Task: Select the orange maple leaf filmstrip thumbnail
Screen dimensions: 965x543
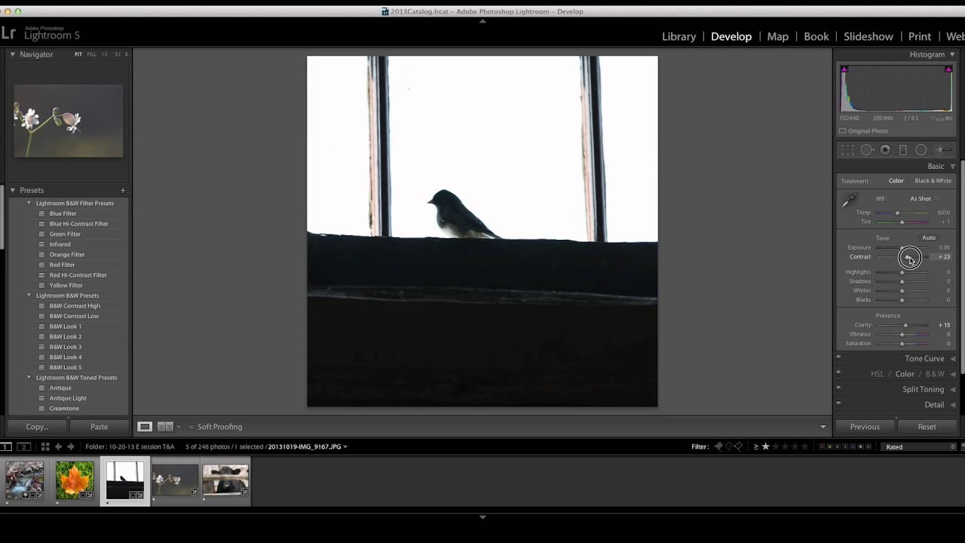Action: pos(75,480)
